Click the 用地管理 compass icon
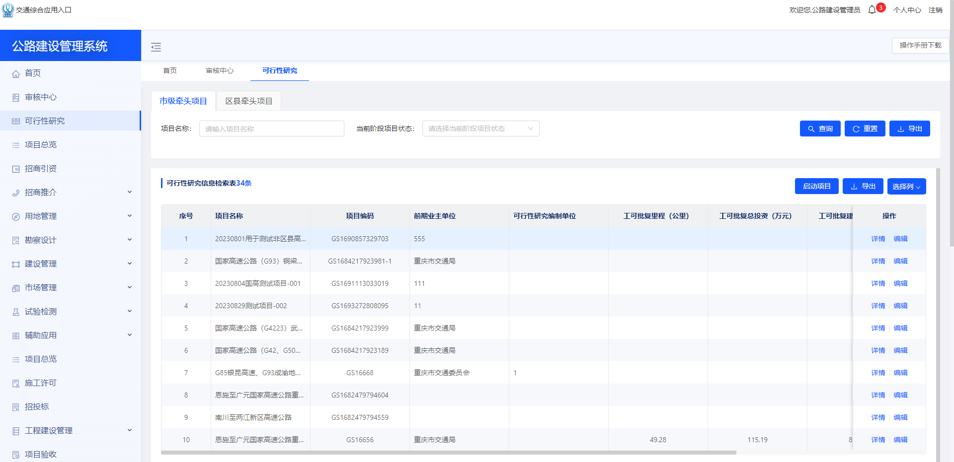The width and height of the screenshot is (954, 462). pyautogui.click(x=16, y=216)
